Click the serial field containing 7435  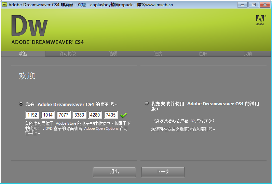tap(111, 115)
